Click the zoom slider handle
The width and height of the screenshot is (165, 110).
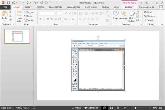pos(135,108)
